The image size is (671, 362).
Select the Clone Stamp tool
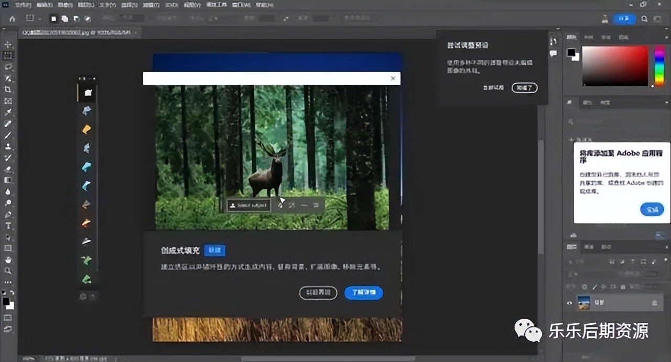[8, 146]
